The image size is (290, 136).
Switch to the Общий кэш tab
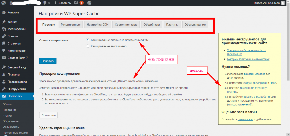pos(152,25)
